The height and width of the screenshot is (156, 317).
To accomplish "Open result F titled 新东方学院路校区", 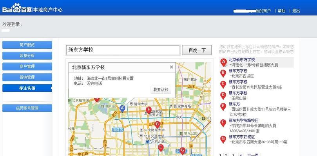I will pos(244,121).
